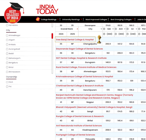Click the starburst badge beside College Rankings

[38, 19]
